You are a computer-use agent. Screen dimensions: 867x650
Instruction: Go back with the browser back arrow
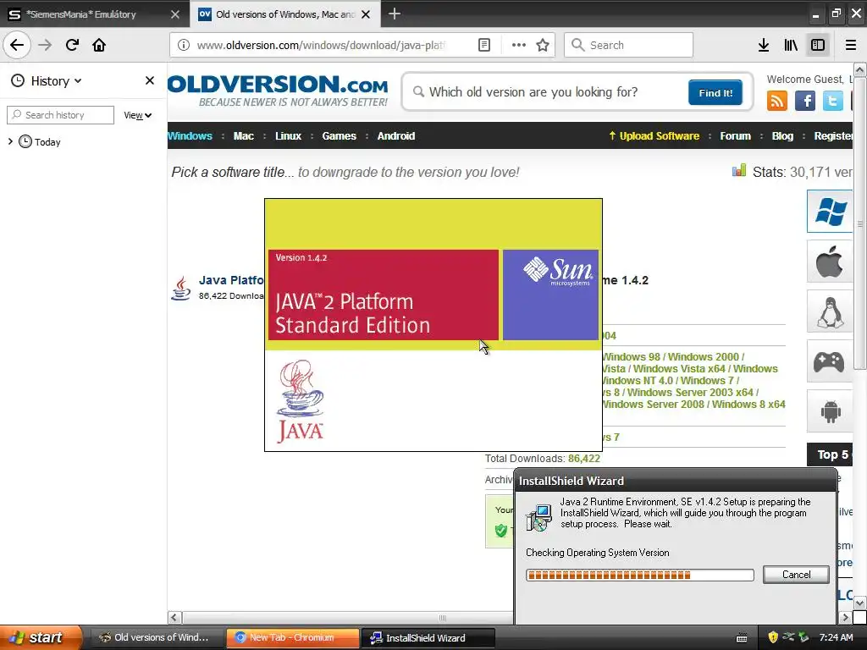(x=17, y=45)
